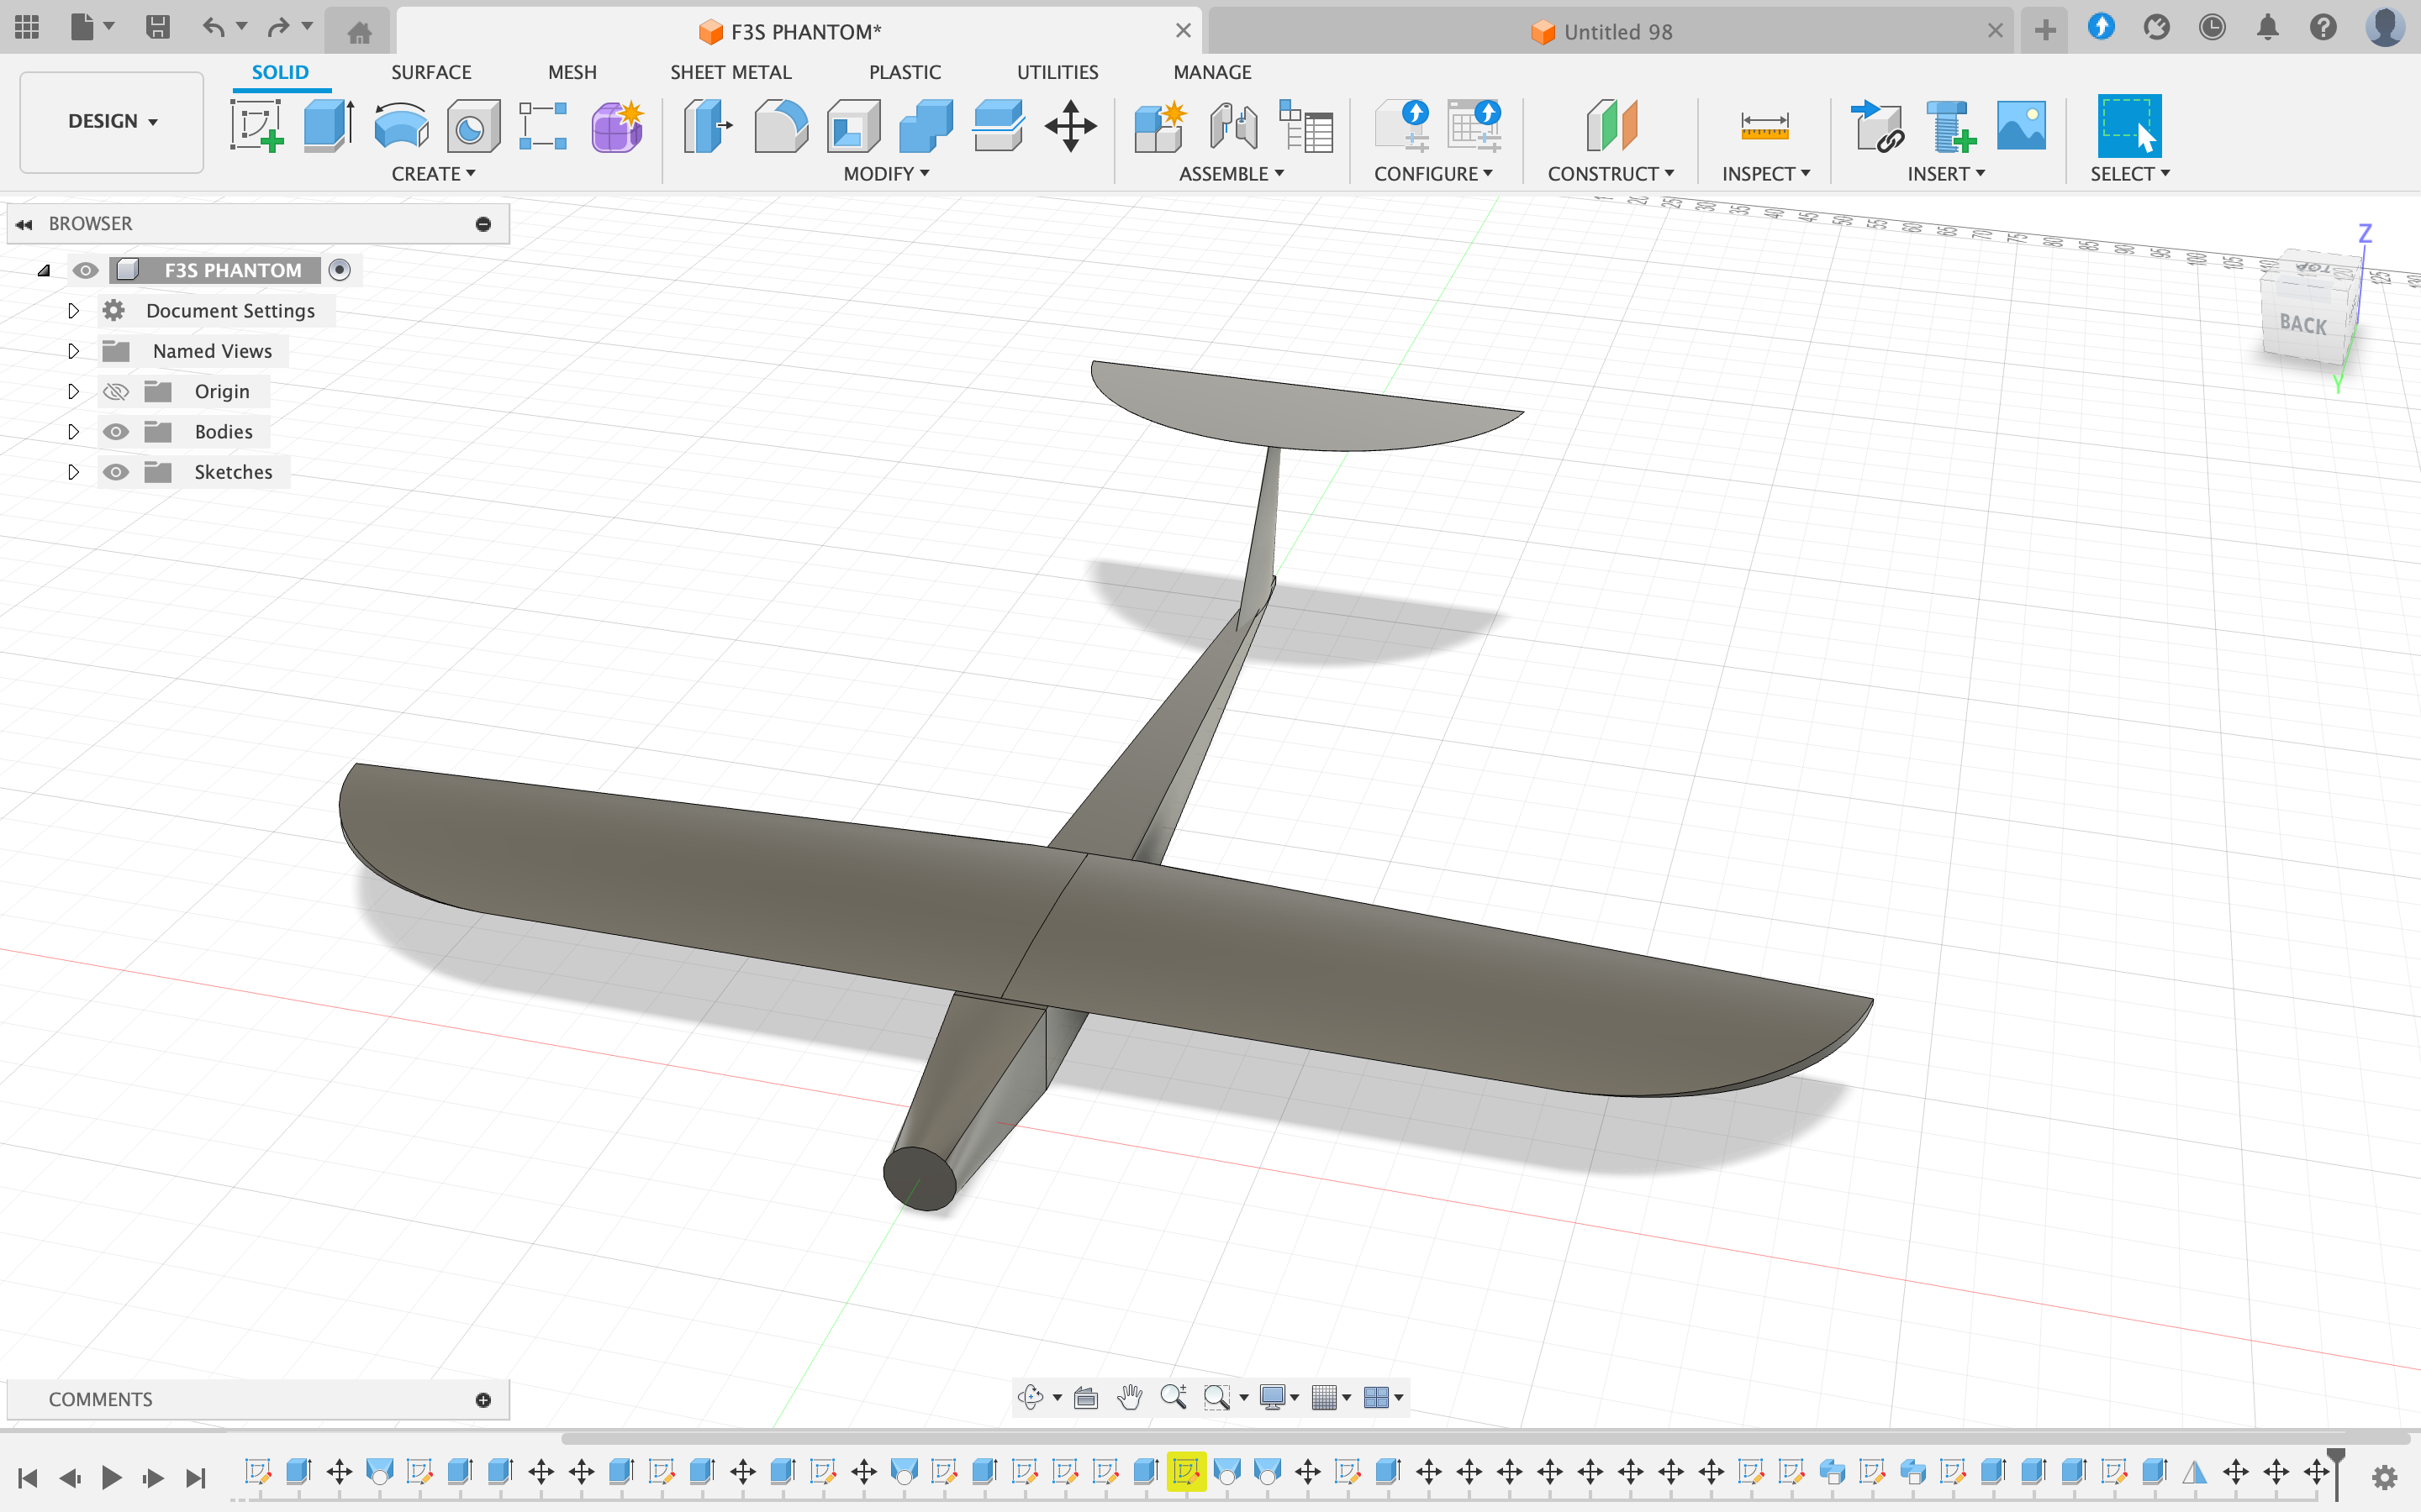Play the timeline history
Viewport: 2421px width, 1512px height.
(x=111, y=1477)
